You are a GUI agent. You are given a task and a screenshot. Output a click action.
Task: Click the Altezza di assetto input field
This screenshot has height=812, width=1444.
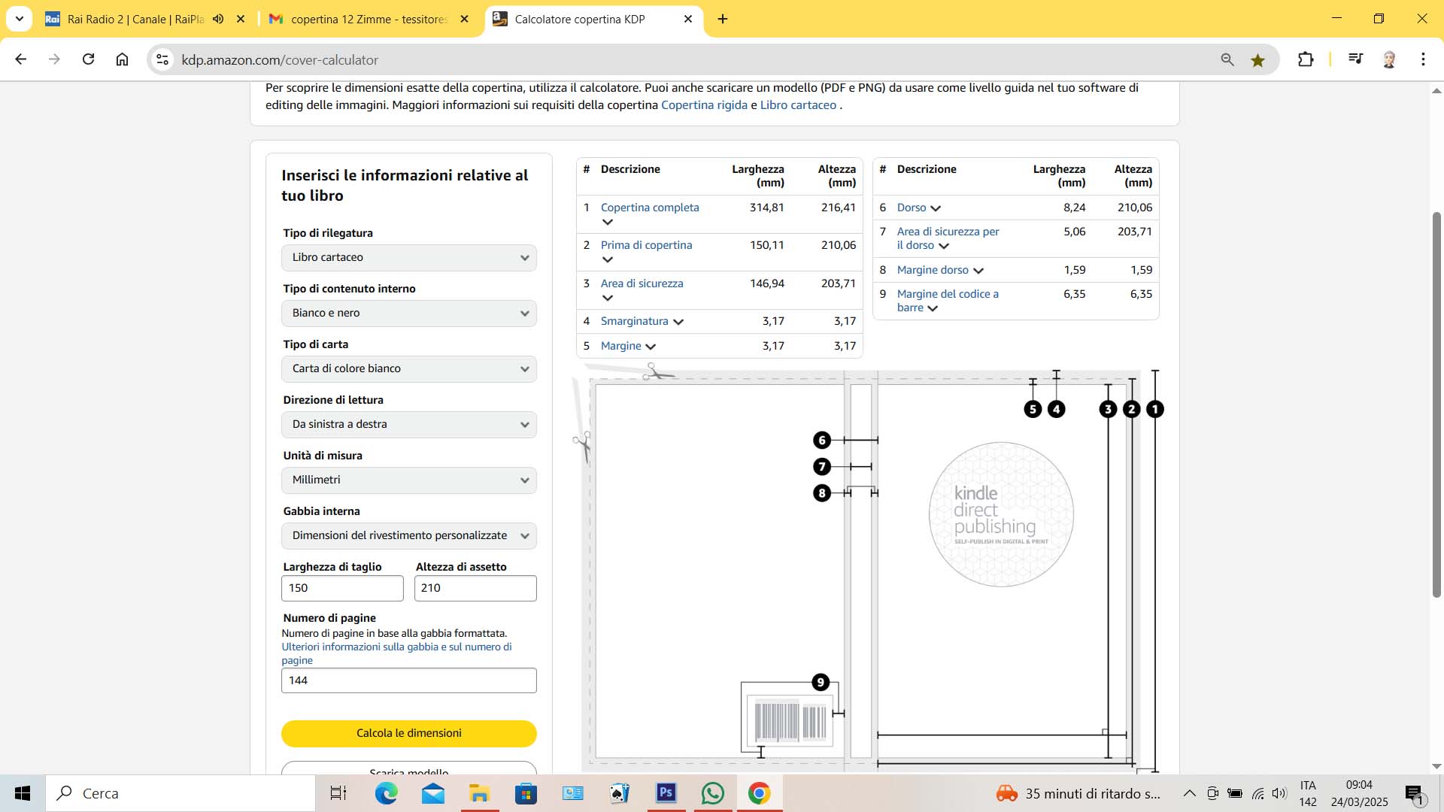pyautogui.click(x=475, y=588)
